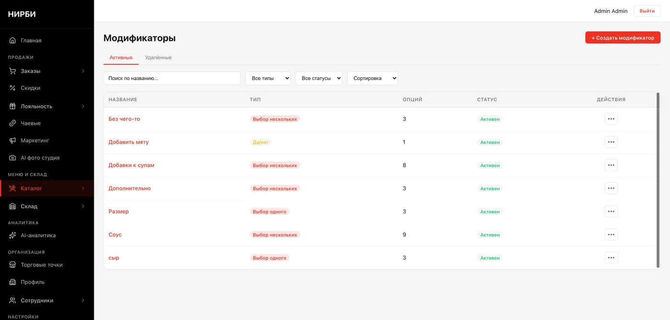Image resolution: width=670 pixels, height=320 pixels.
Task: Switch to the Удалённые tab
Action: [x=158, y=57]
